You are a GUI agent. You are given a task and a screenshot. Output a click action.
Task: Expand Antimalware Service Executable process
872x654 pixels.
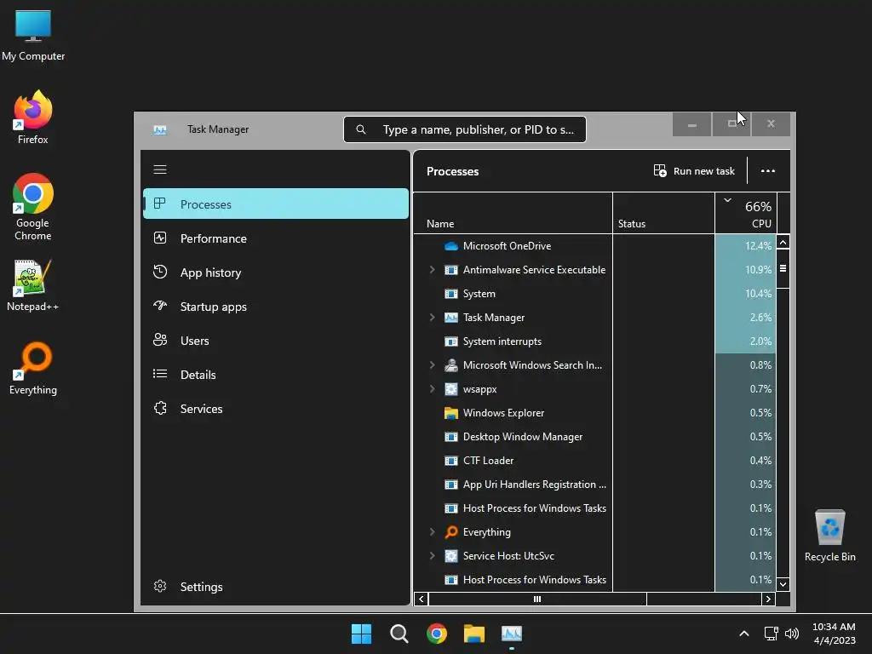[432, 270]
